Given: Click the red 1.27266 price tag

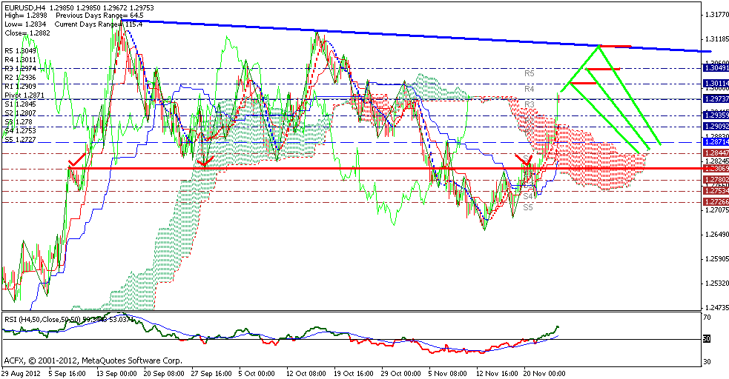Looking at the screenshot, I should point(714,201).
